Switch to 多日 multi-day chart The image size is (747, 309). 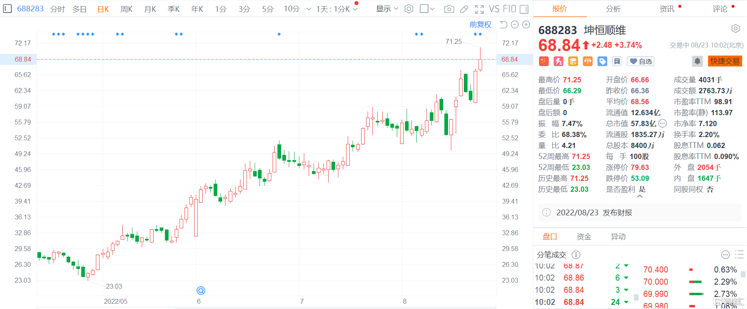tap(80, 9)
